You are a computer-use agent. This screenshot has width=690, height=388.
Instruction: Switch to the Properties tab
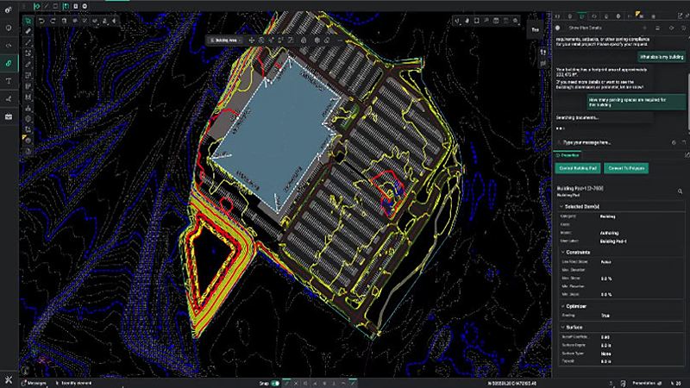click(566, 154)
